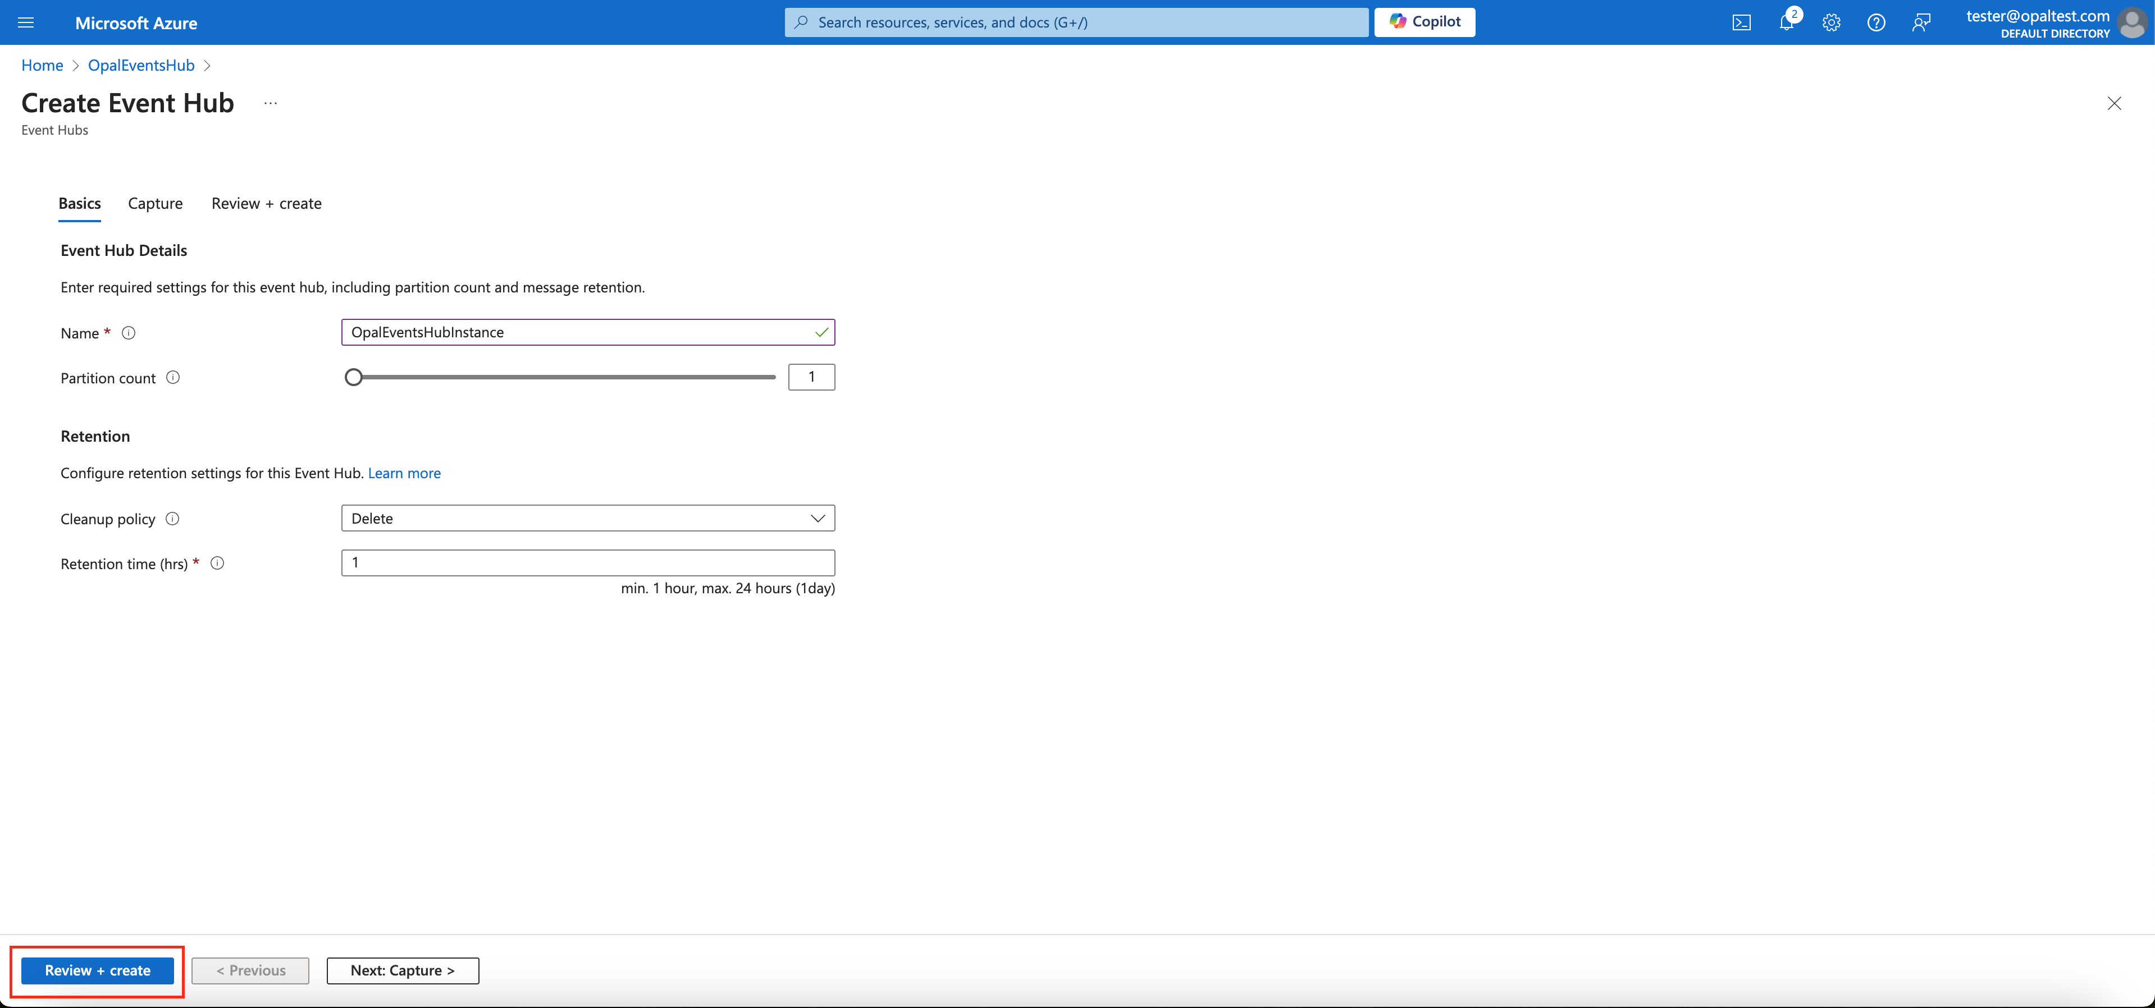Switch to the Capture tab
2155x1008 pixels.
[x=155, y=203]
